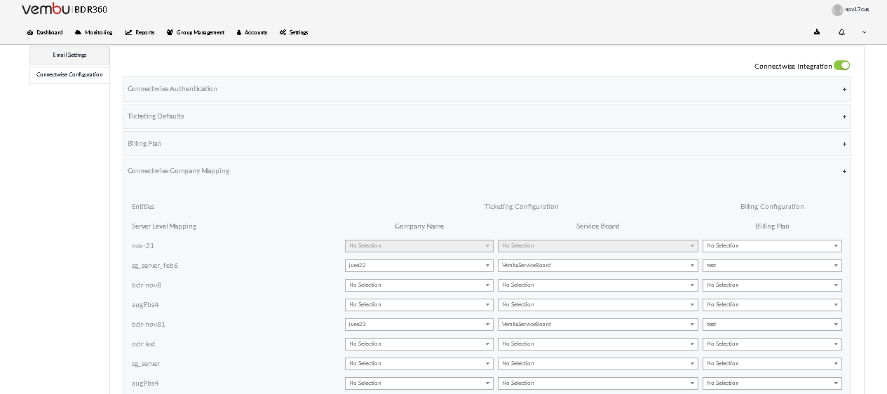Click the Vembu BDR360 logo
887x394 pixels.
(65, 9)
